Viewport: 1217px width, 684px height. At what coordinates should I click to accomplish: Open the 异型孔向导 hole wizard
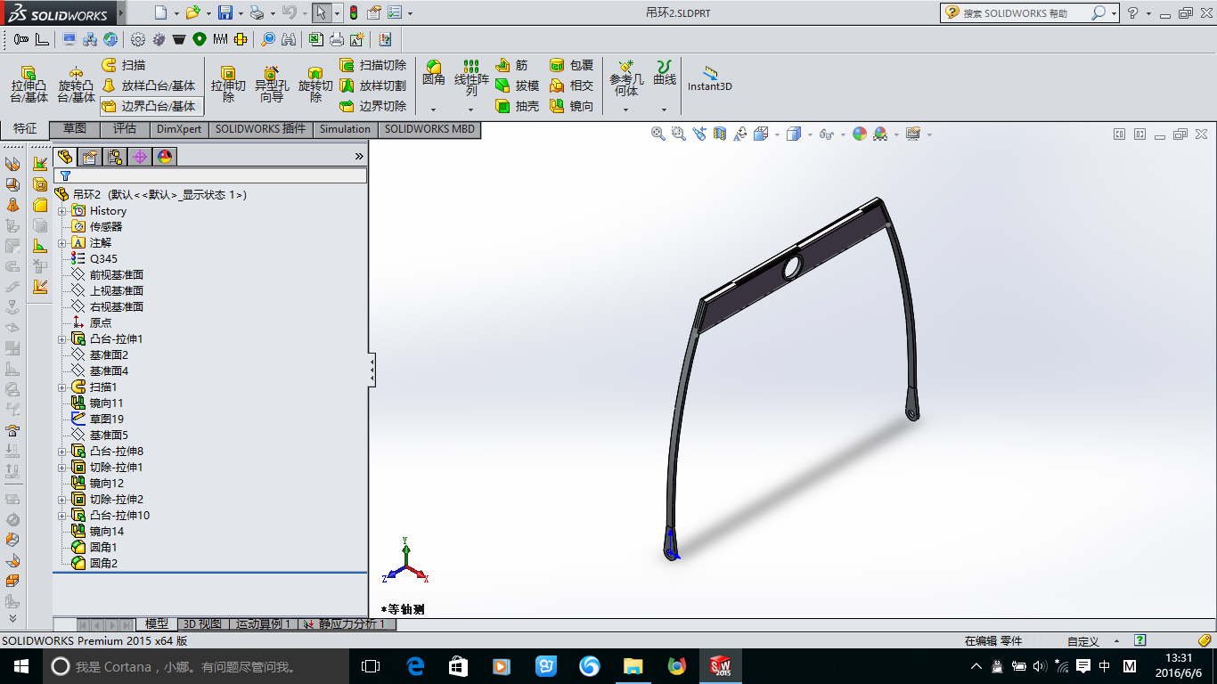pos(272,85)
